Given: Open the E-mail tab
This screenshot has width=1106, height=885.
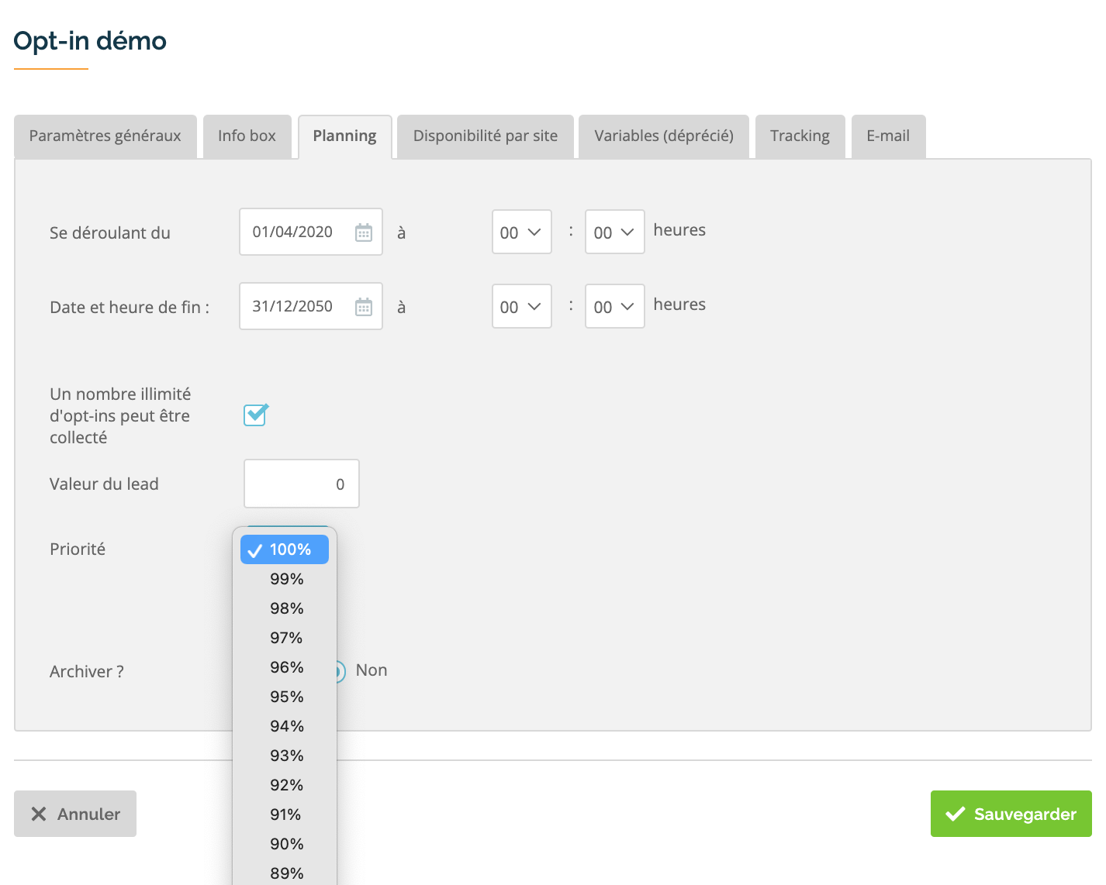Looking at the screenshot, I should [888, 136].
